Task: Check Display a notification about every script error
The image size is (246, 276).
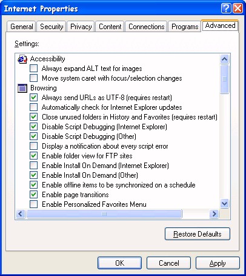Action: (x=33, y=146)
